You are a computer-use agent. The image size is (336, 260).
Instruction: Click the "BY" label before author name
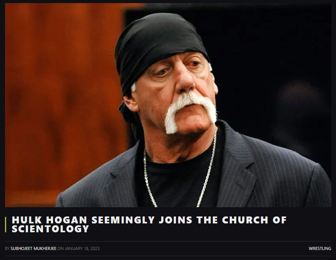coord(7,248)
